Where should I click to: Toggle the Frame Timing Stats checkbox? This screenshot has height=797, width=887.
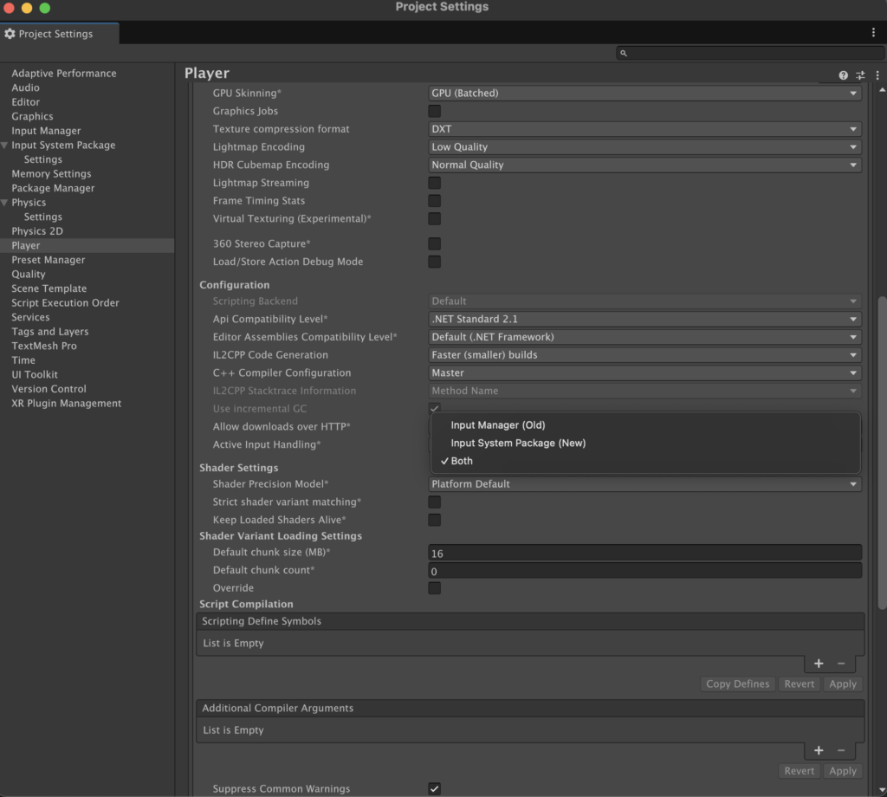pos(435,201)
